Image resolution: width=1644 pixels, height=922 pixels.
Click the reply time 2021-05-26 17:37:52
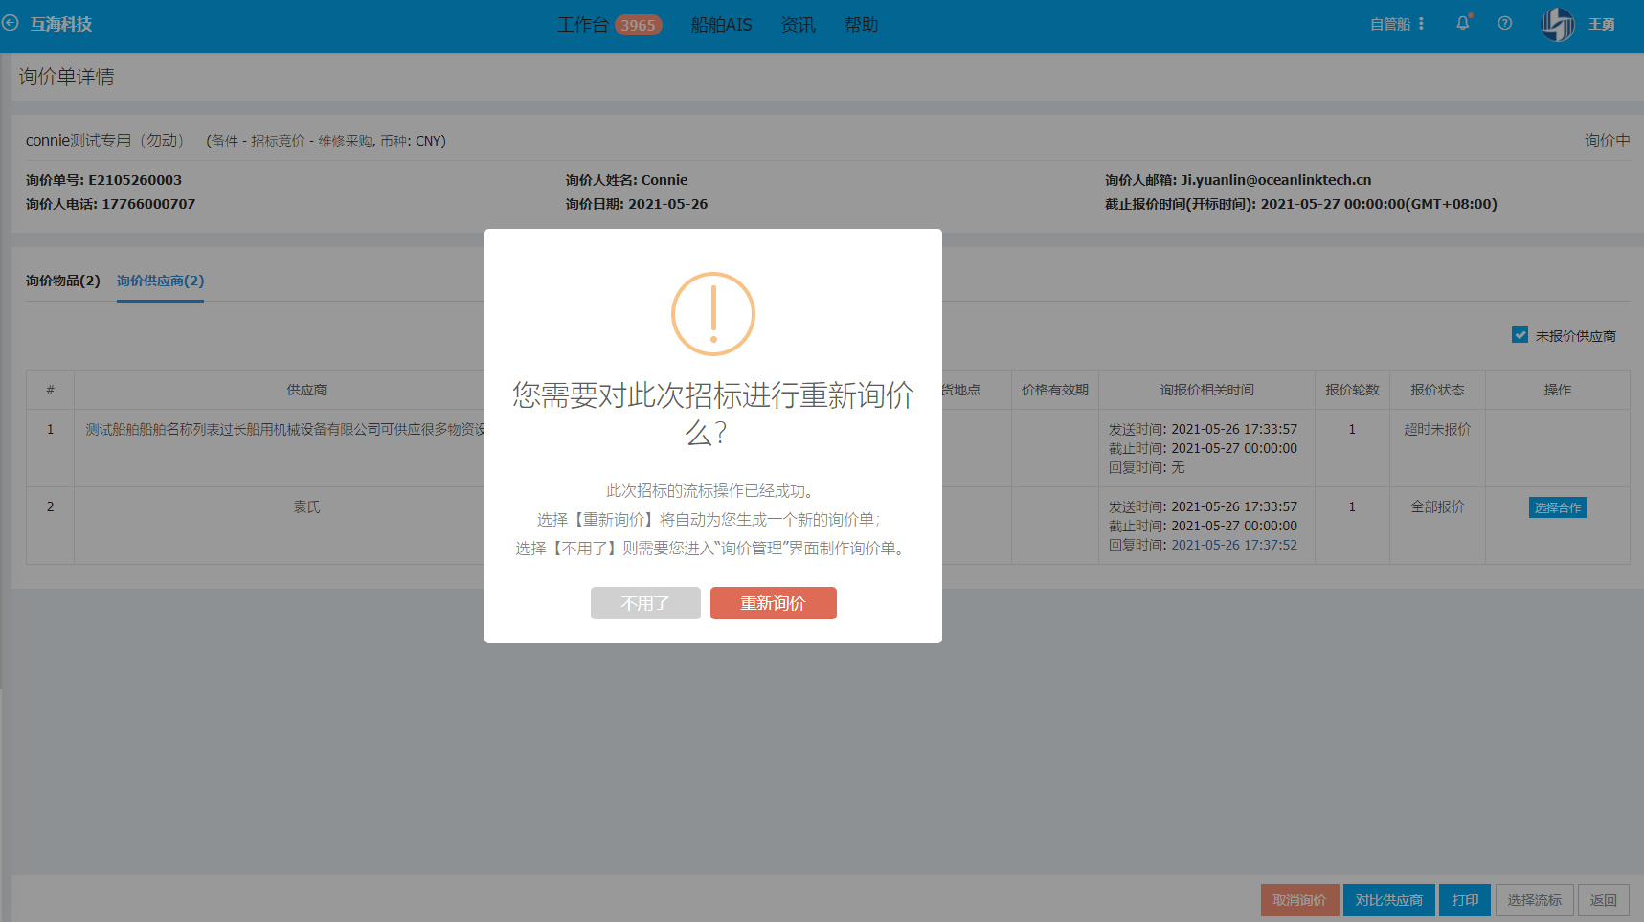point(1234,545)
